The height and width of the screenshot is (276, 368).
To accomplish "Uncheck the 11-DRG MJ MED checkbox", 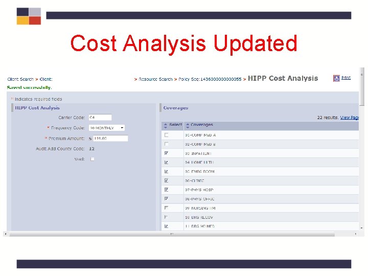I will pos(167,226).
